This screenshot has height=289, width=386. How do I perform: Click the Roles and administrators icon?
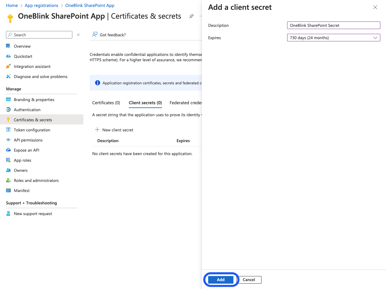(8, 180)
